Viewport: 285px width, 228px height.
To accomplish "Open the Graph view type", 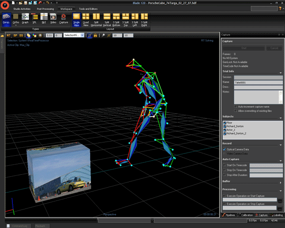I will point(25,19).
